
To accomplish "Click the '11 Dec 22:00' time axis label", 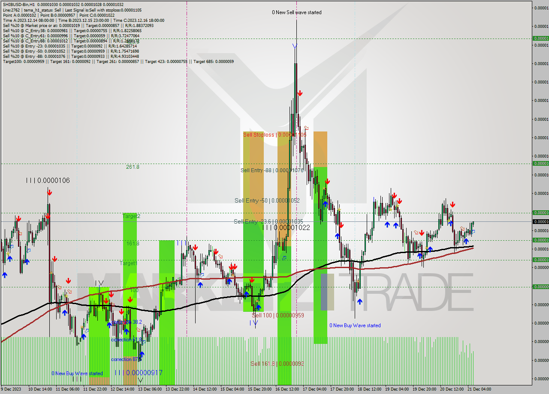I will point(95,389).
